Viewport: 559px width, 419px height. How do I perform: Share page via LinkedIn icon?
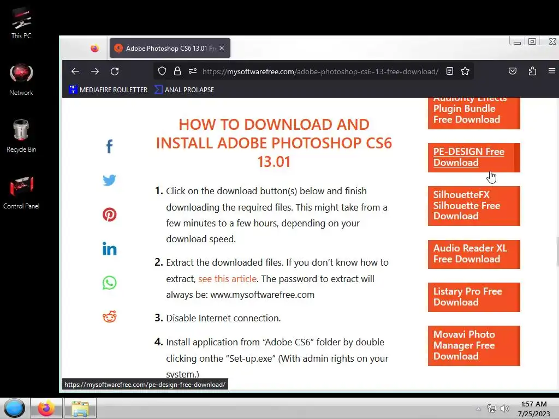(x=109, y=249)
